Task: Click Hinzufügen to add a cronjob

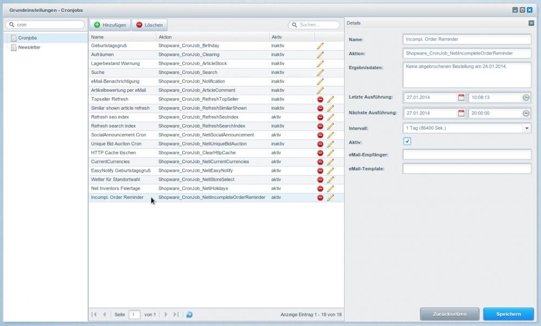Action: (x=110, y=25)
